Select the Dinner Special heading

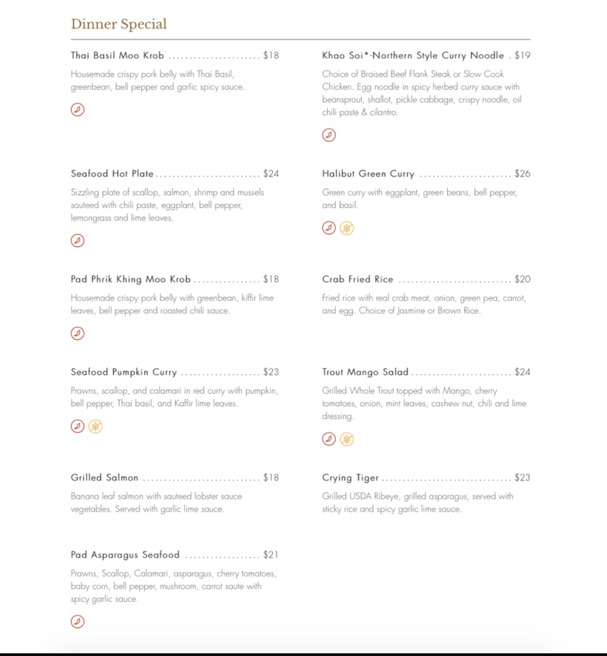119,24
